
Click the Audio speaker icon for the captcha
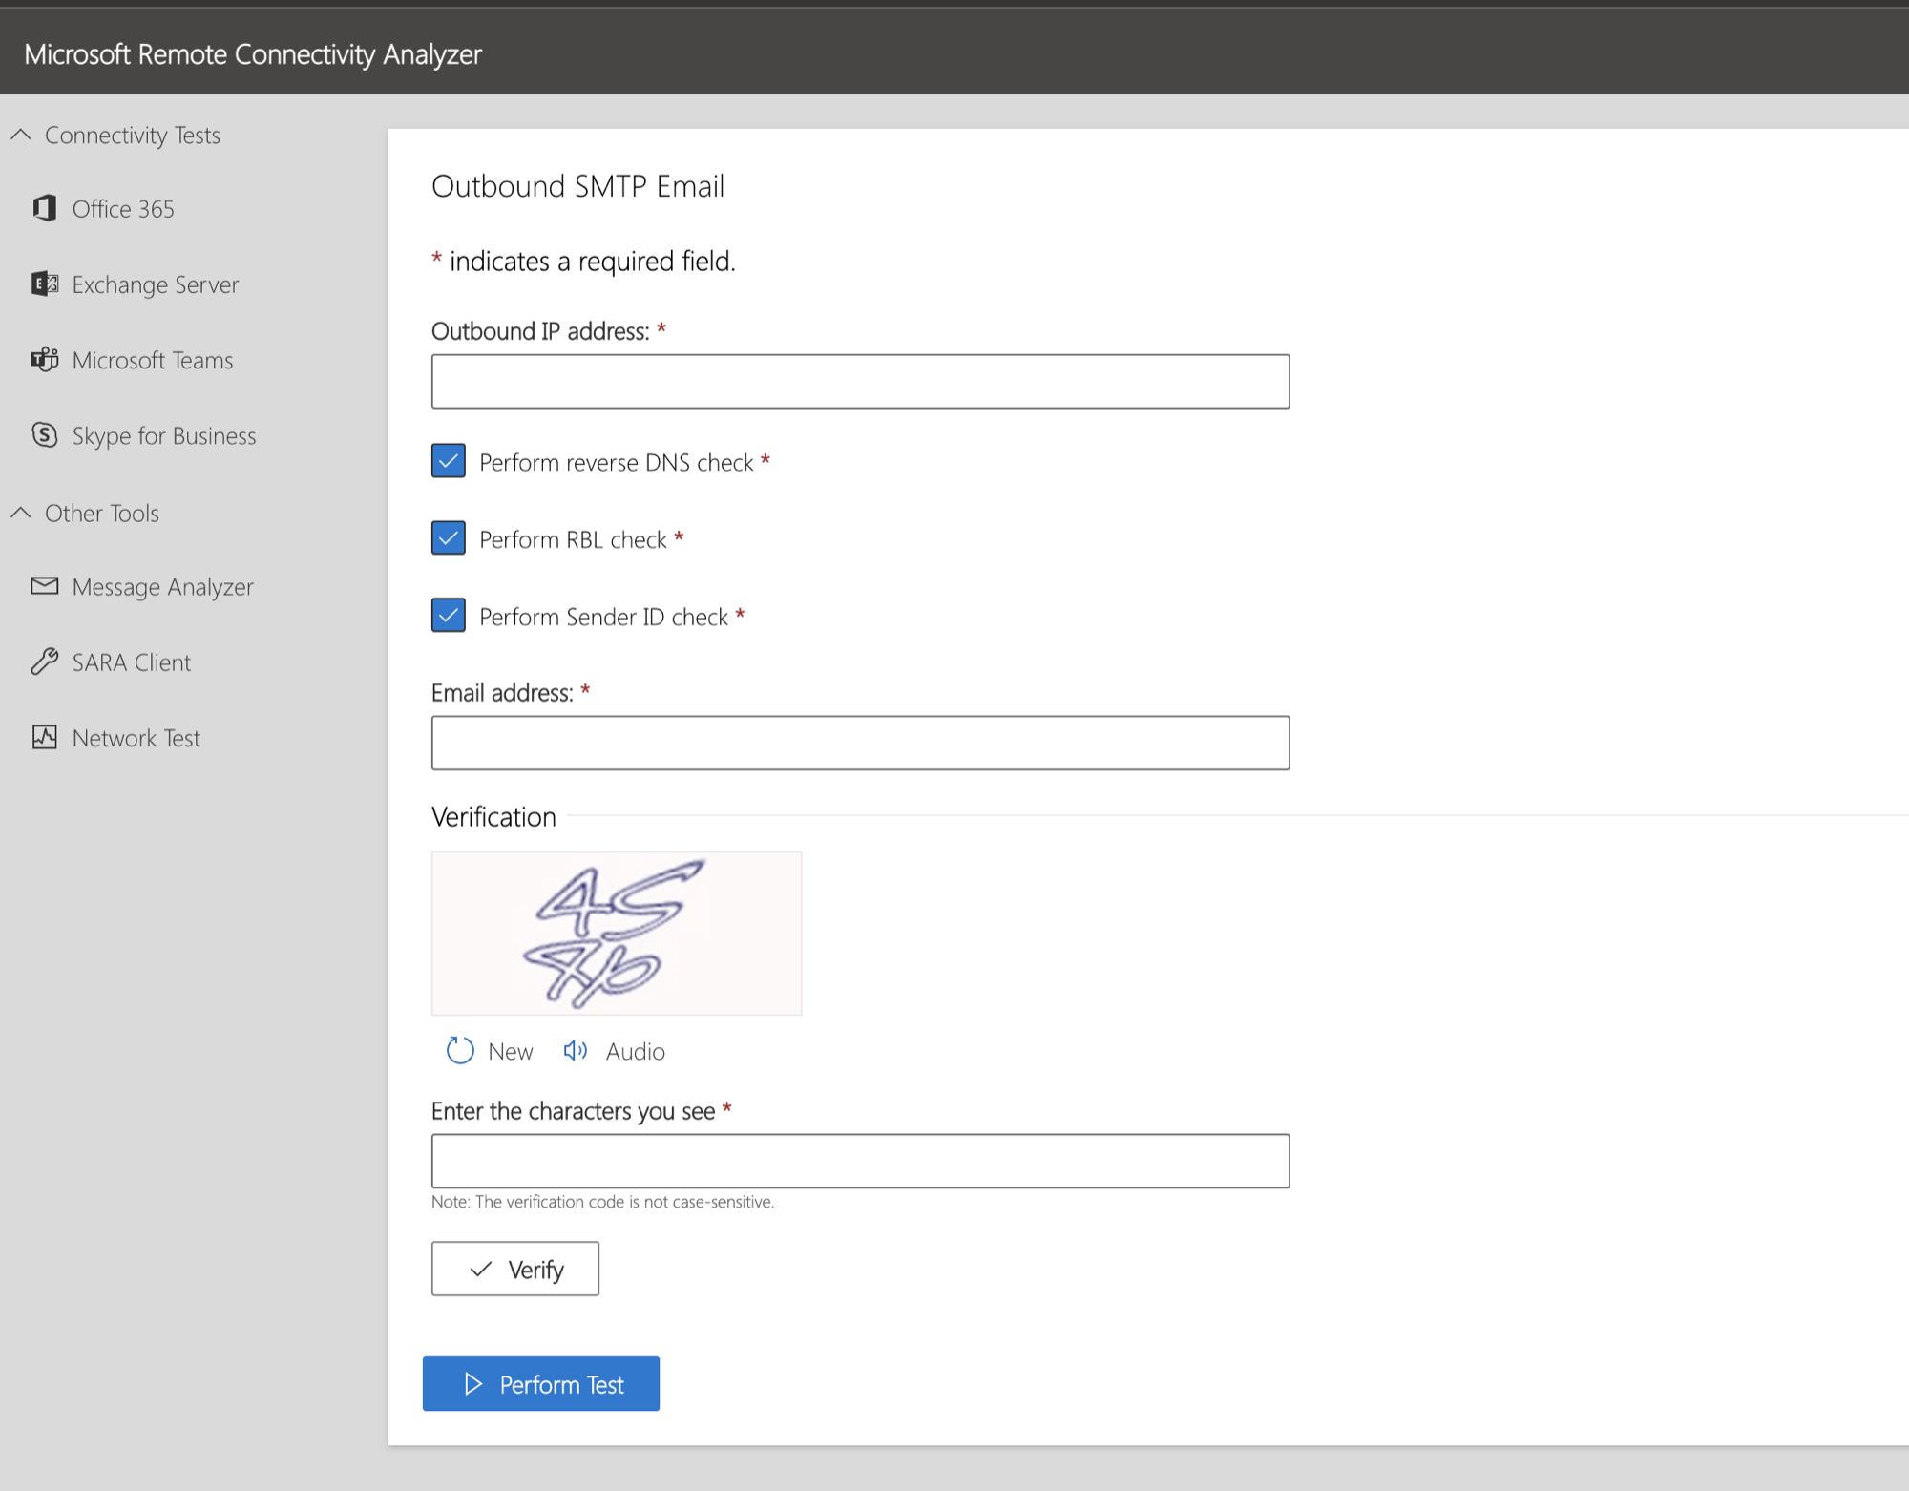(x=575, y=1050)
